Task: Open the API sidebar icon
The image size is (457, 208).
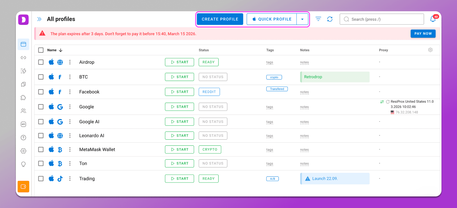Action: (23, 124)
